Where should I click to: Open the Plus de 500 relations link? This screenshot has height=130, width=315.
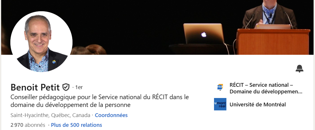(77, 125)
